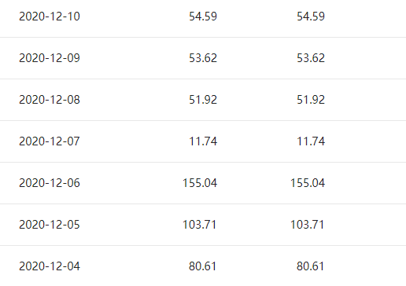406x286 pixels.
Task: Click the 2020-12-07 date cell
Action: coord(50,141)
